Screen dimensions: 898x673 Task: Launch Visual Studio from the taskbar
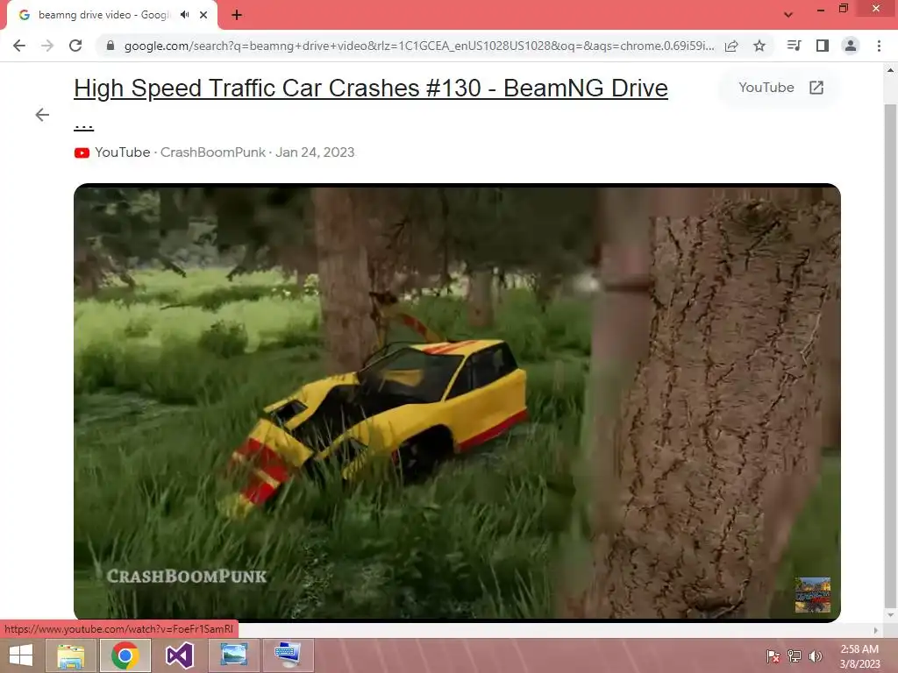(x=180, y=655)
